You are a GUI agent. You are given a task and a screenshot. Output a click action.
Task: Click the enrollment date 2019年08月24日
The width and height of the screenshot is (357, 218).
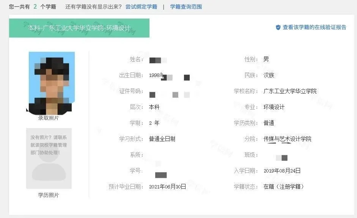282,171
